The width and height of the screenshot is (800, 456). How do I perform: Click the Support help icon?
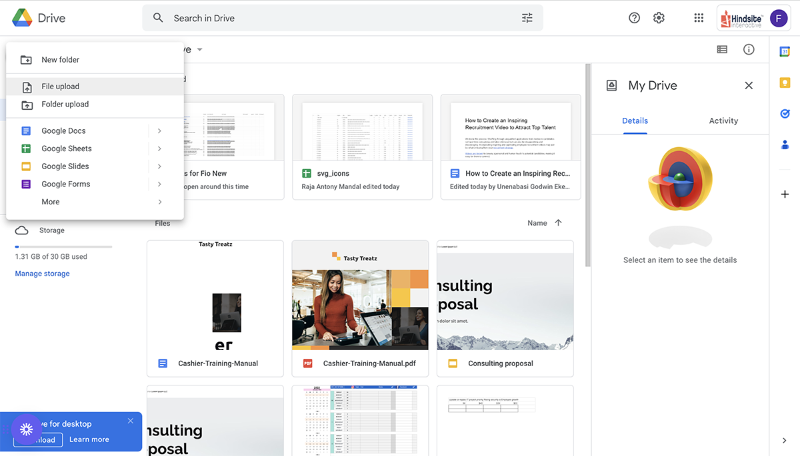(x=634, y=18)
